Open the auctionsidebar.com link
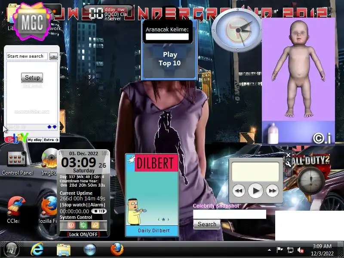The width and height of the screenshot is (344, 258). pos(32,111)
